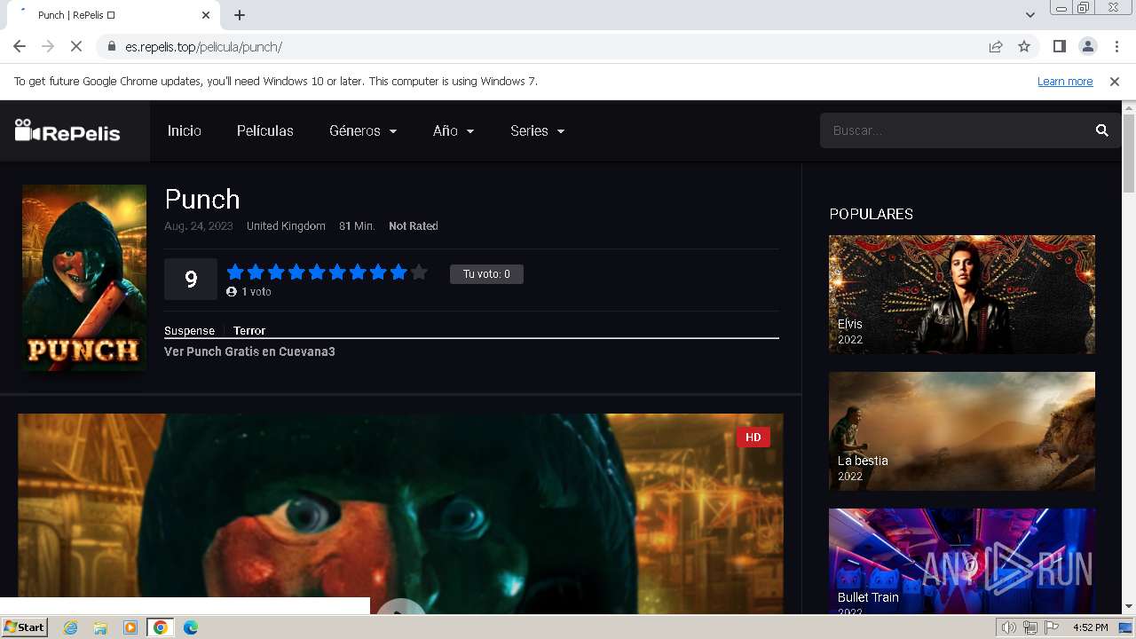
Task: Click the Tu voto: 0 badge
Action: coord(486,274)
